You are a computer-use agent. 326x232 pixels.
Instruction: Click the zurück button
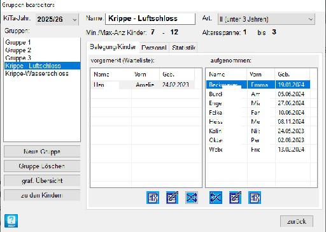[x=297, y=221]
